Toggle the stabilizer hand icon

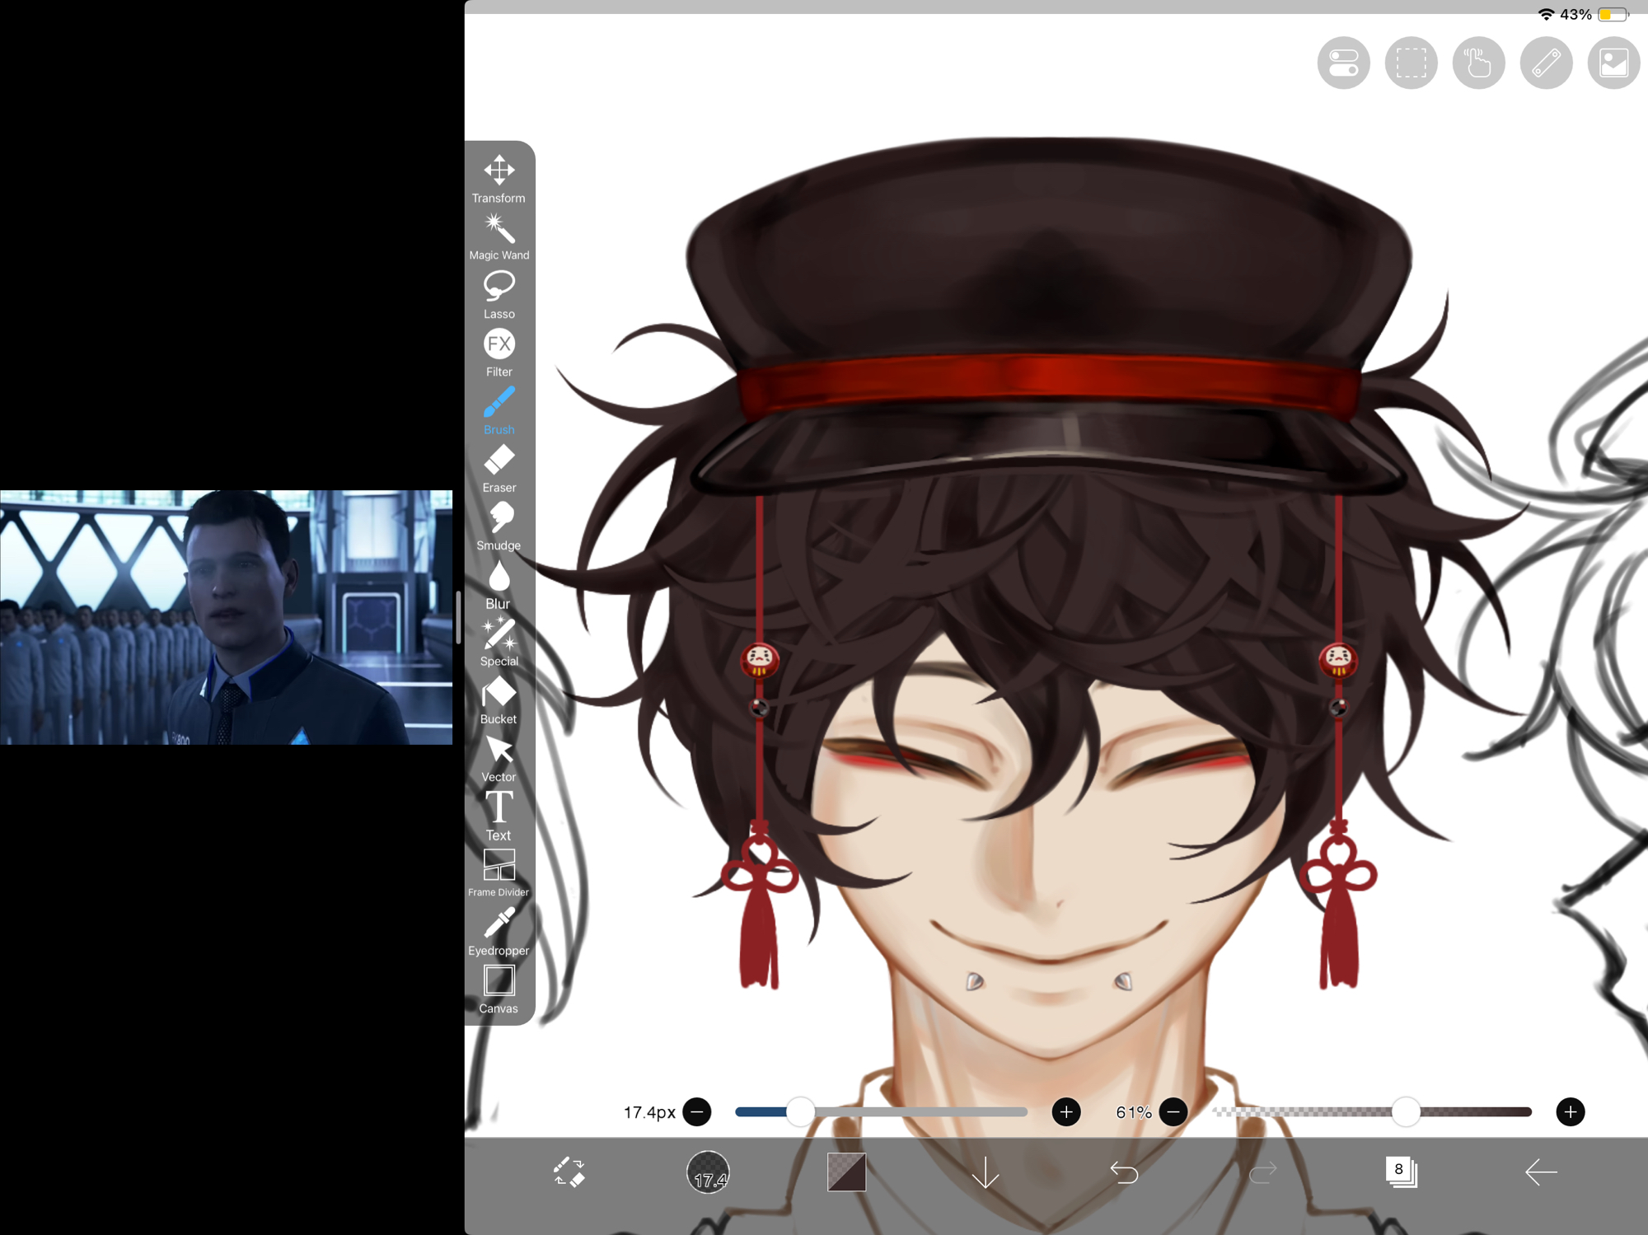point(1478,63)
